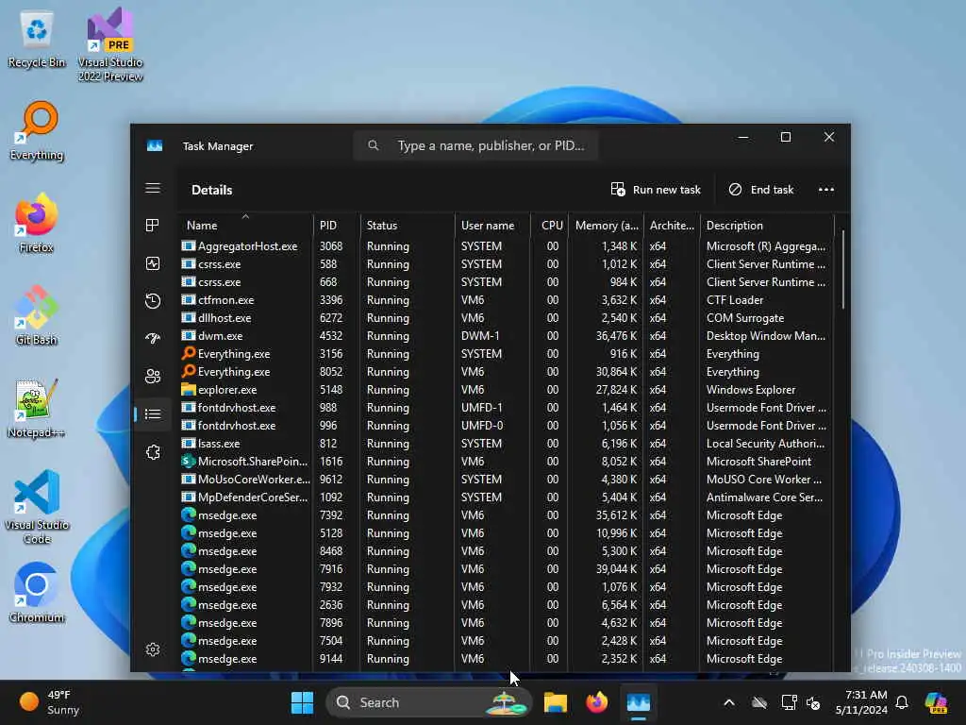Image resolution: width=966 pixels, height=725 pixels.
Task: Open File Explorer from taskbar
Action: [555, 702]
